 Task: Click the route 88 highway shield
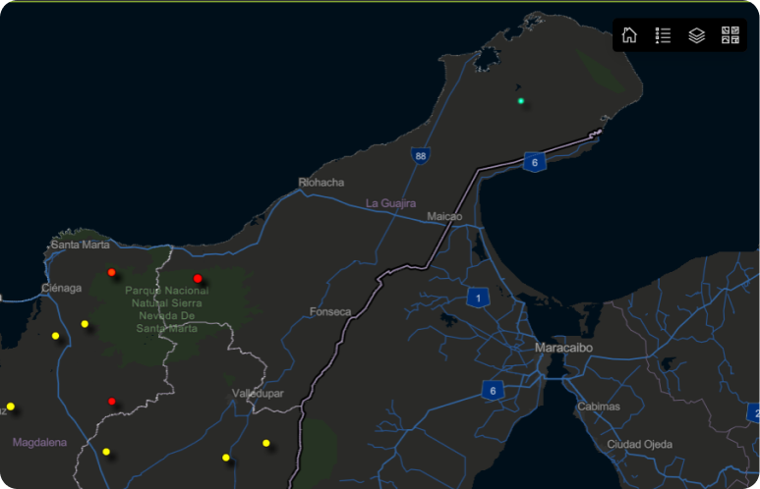[x=421, y=155]
